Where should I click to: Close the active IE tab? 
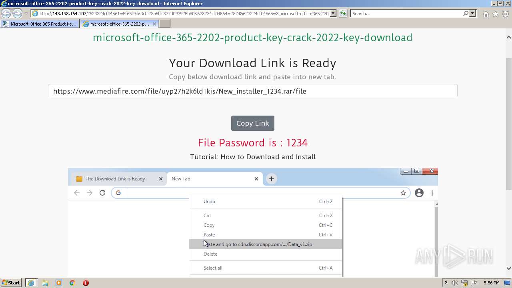click(x=154, y=24)
